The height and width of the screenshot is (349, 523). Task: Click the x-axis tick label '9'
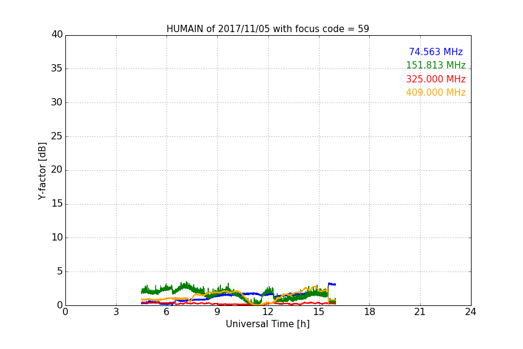(217, 312)
